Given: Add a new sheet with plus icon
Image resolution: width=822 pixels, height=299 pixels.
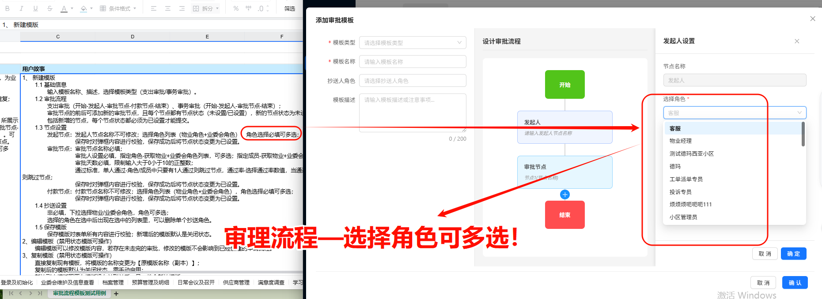Looking at the screenshot, I should (x=116, y=294).
